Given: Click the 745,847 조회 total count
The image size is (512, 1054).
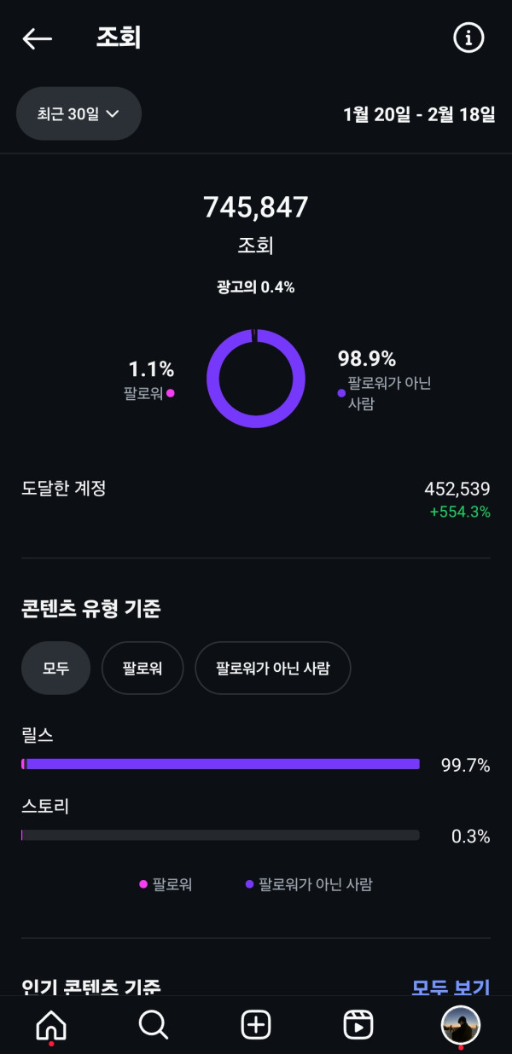Looking at the screenshot, I should click(256, 207).
